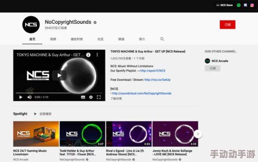Open the soundcloud.com/NoCopyrightSounds link

(142, 93)
